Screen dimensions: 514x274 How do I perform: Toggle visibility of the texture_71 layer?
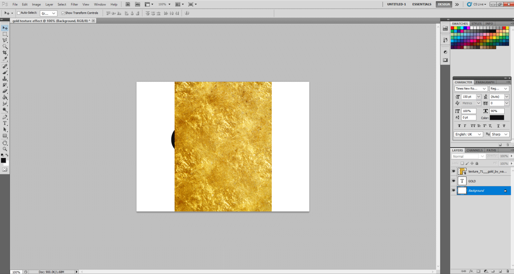coord(453,171)
